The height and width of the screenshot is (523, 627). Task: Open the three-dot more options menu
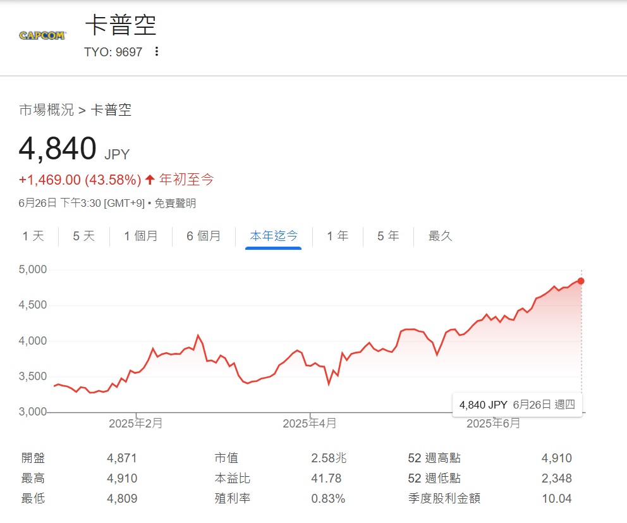pos(157,52)
